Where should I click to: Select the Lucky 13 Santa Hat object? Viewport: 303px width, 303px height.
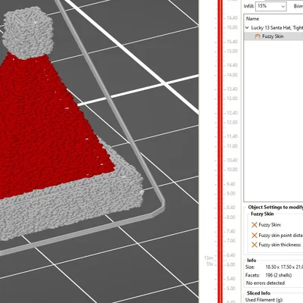click(277, 28)
